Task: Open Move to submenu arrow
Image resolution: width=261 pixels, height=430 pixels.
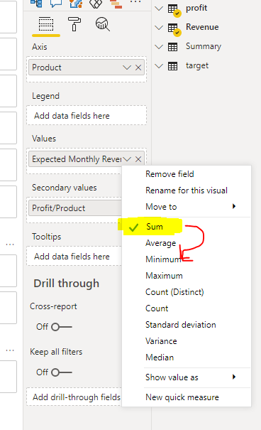Action: pyautogui.click(x=234, y=206)
